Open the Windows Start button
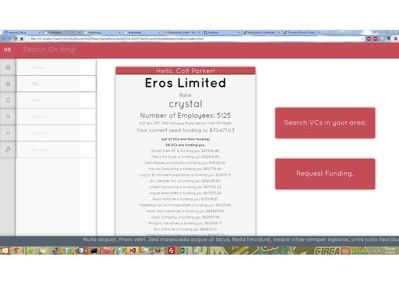This screenshot has width=399, height=284. (x=5, y=251)
